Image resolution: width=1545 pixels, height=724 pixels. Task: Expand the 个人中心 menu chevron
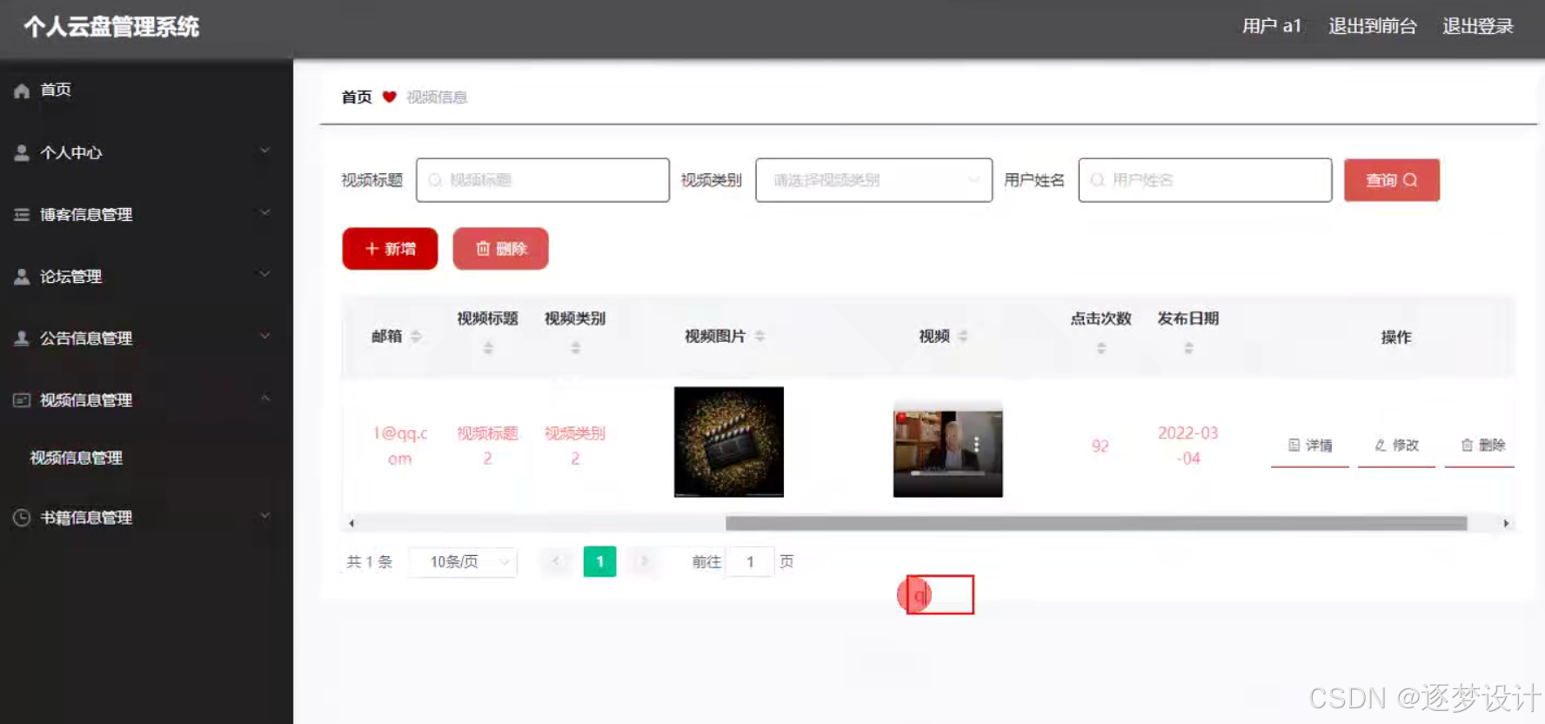(x=265, y=151)
